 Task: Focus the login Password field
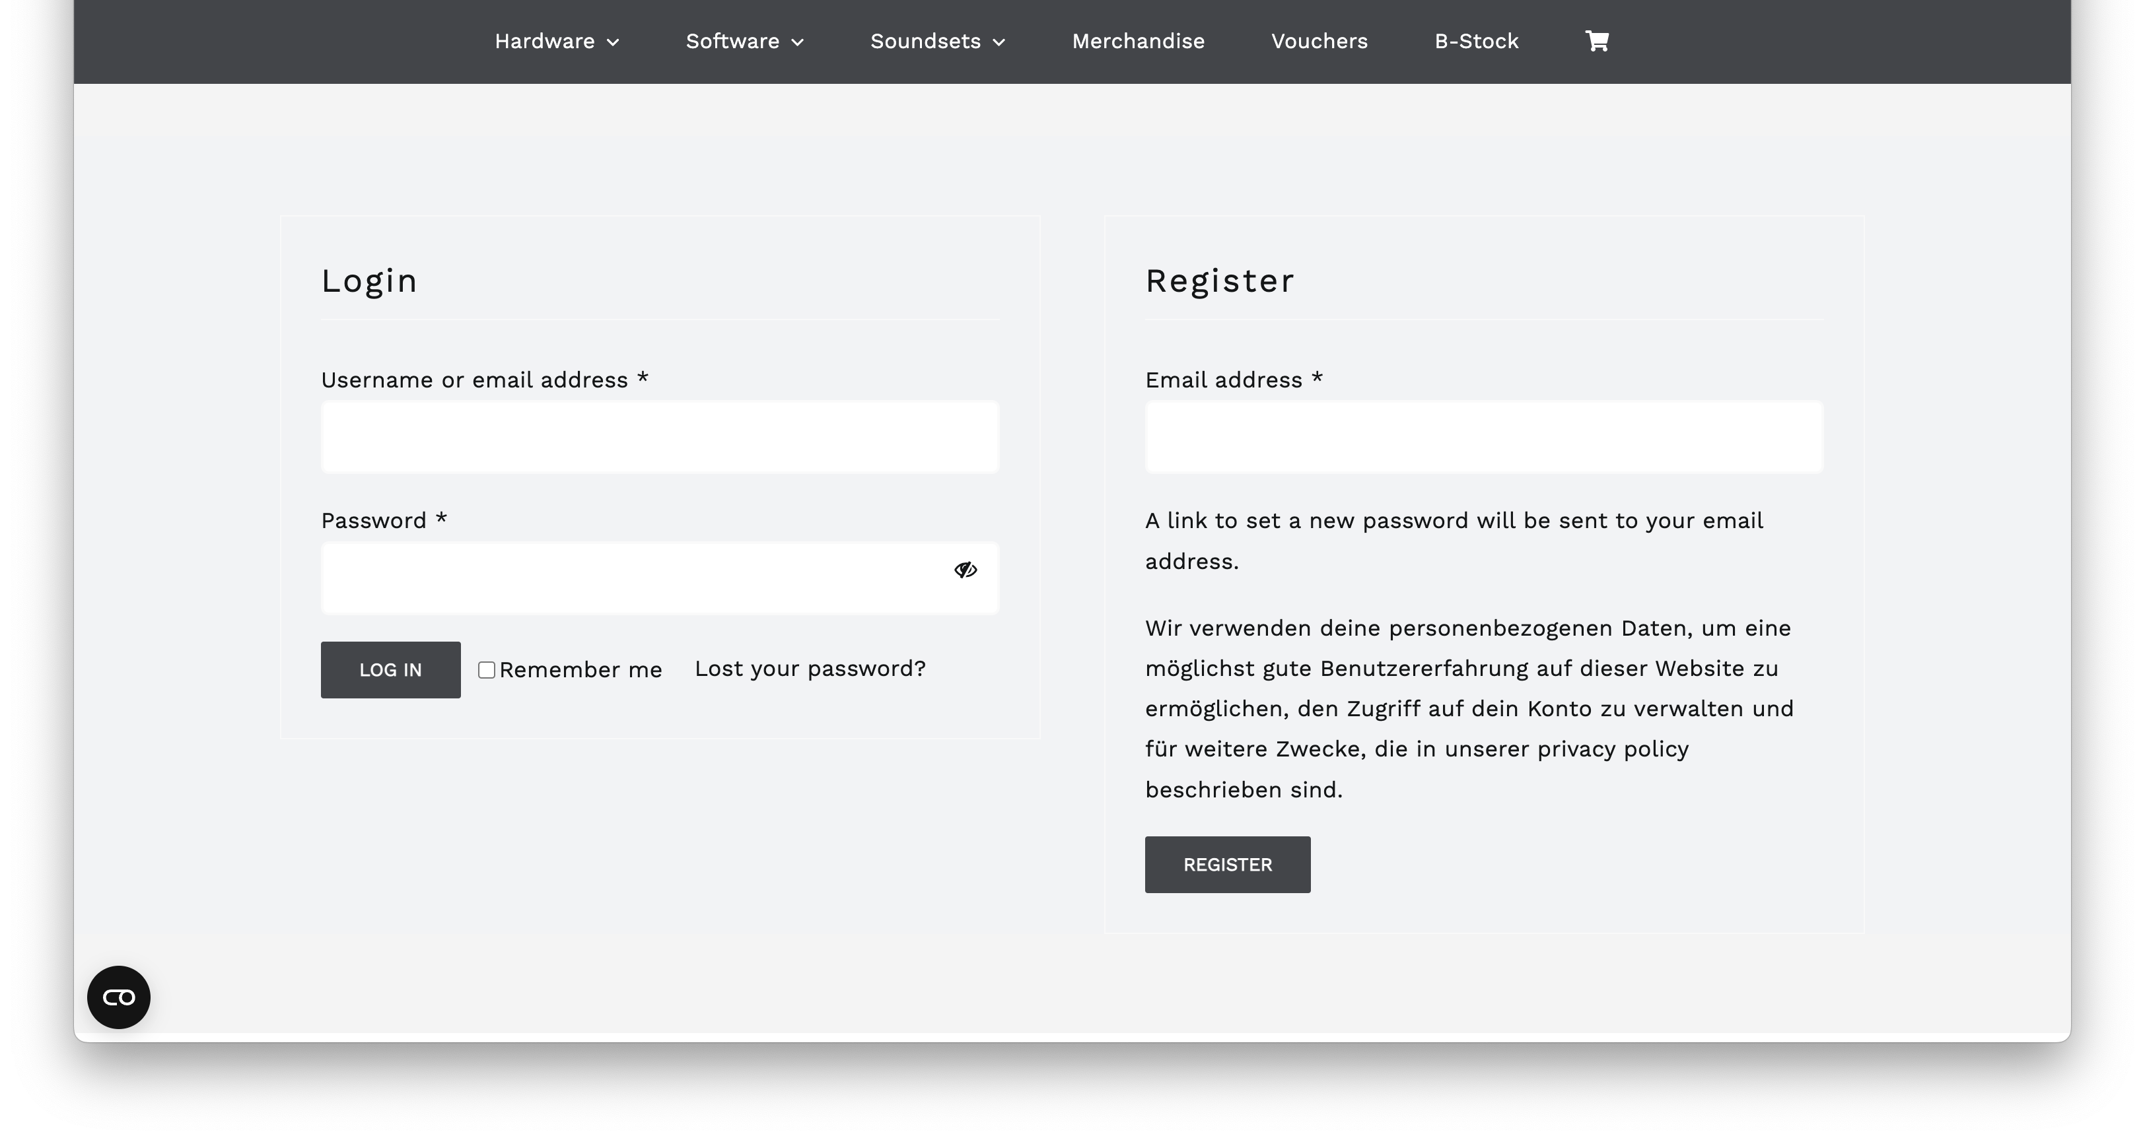[633, 578]
